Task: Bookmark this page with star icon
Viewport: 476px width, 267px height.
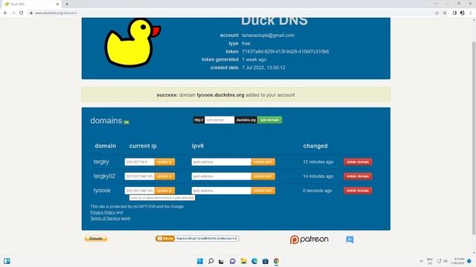Action: [x=445, y=13]
